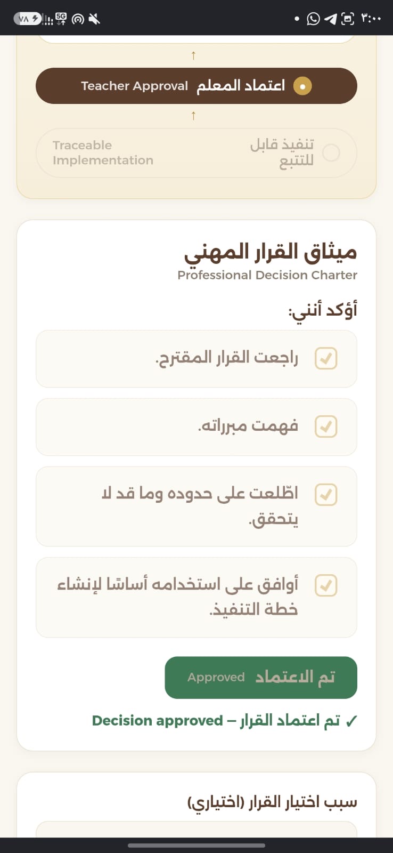Select the Traceable Implementation radio circle
Viewport: 393px width, 853px height.
331,153
